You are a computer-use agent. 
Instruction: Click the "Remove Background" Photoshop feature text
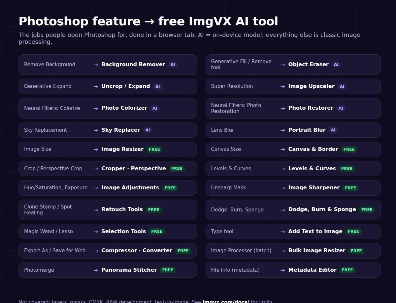(49, 65)
